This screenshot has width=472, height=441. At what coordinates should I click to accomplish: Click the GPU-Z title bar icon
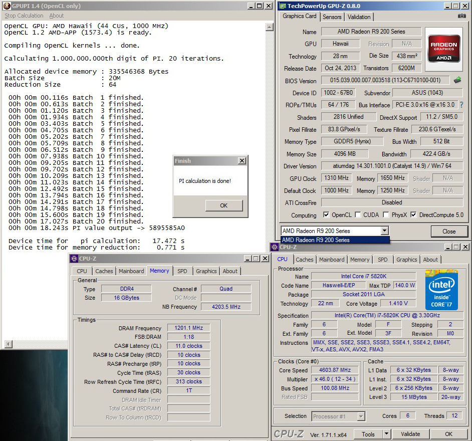(283, 6)
